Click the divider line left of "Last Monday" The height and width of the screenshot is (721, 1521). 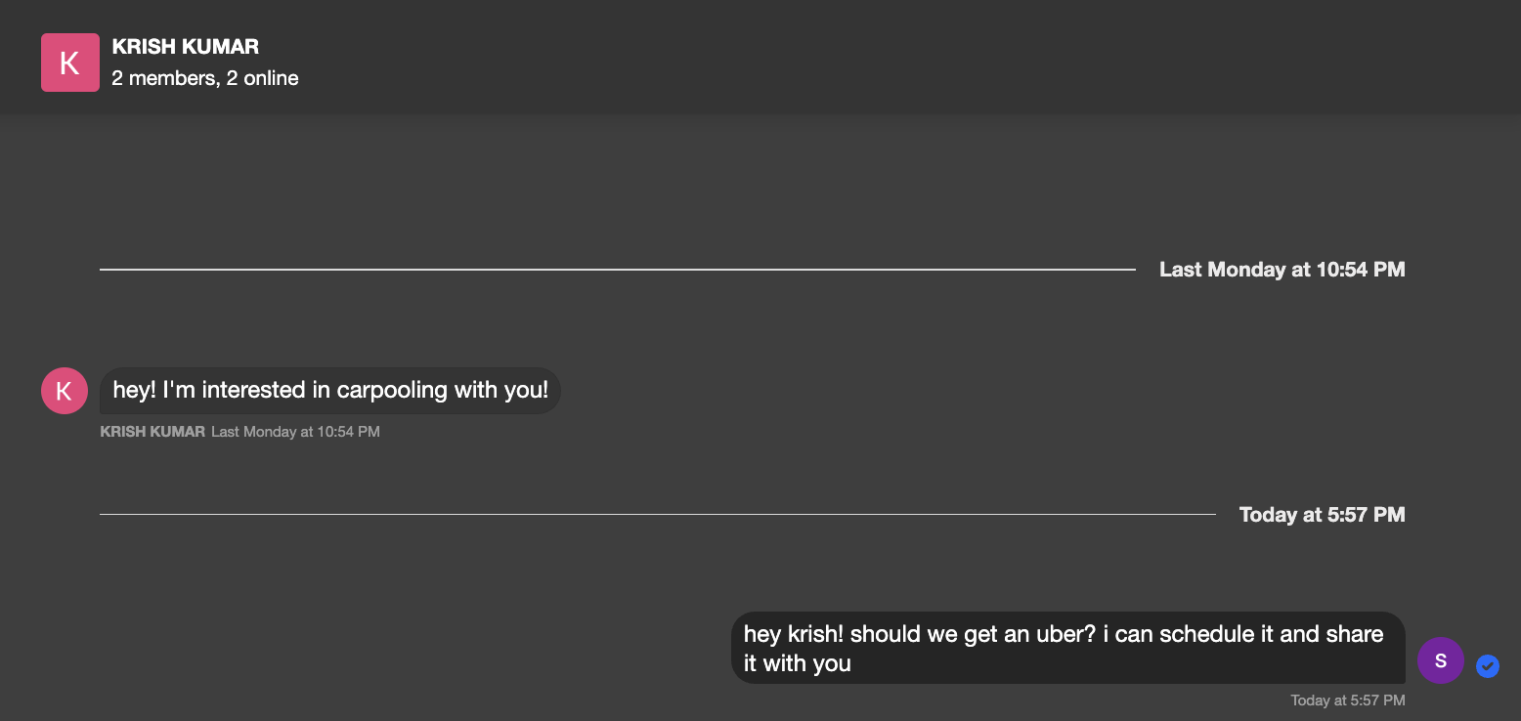(x=618, y=270)
